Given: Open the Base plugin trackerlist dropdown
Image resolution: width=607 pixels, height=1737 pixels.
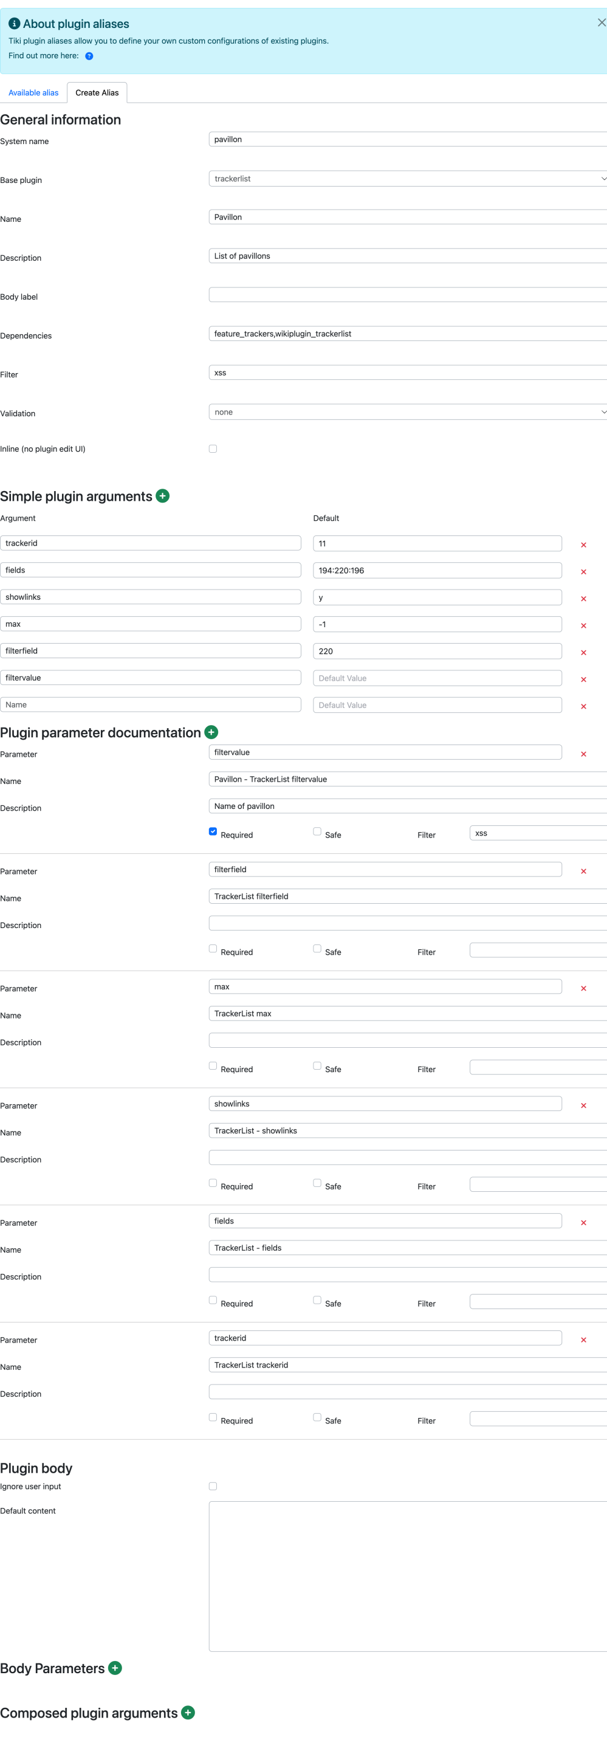Looking at the screenshot, I should coord(408,179).
